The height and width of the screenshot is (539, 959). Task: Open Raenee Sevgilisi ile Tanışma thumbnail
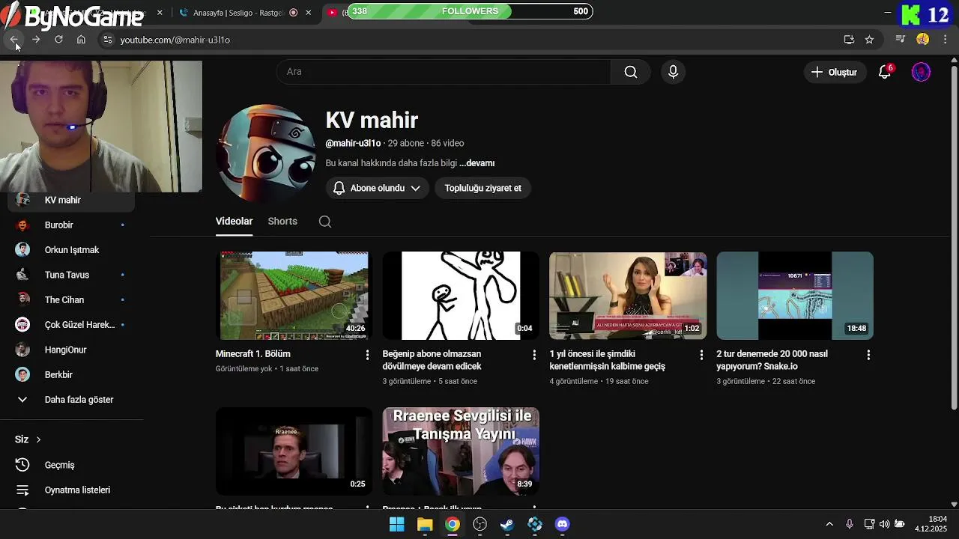pos(461,451)
